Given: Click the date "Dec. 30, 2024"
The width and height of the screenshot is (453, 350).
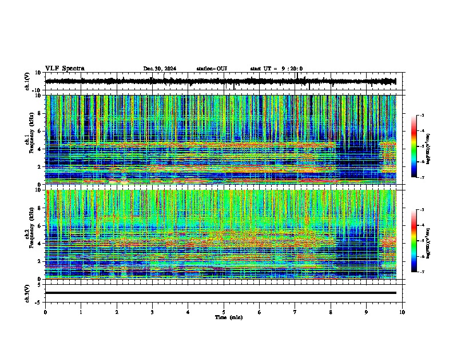Looking at the screenshot, I should (160, 69).
